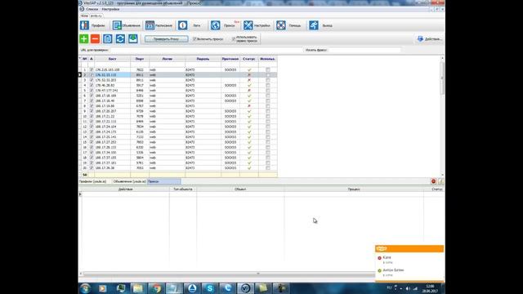Click the red stop icon in log panel

coord(433,181)
